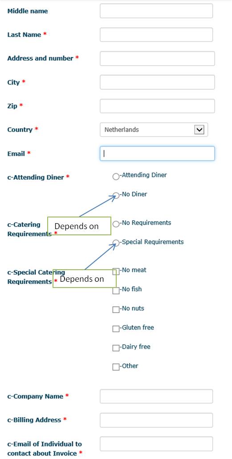Tick the Dairy free checkbox
The height and width of the screenshot is (459, 232).
(116, 348)
